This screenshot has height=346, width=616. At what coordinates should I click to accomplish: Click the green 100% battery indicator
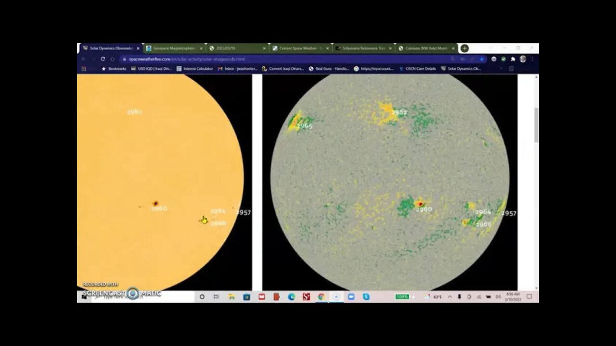click(x=402, y=297)
